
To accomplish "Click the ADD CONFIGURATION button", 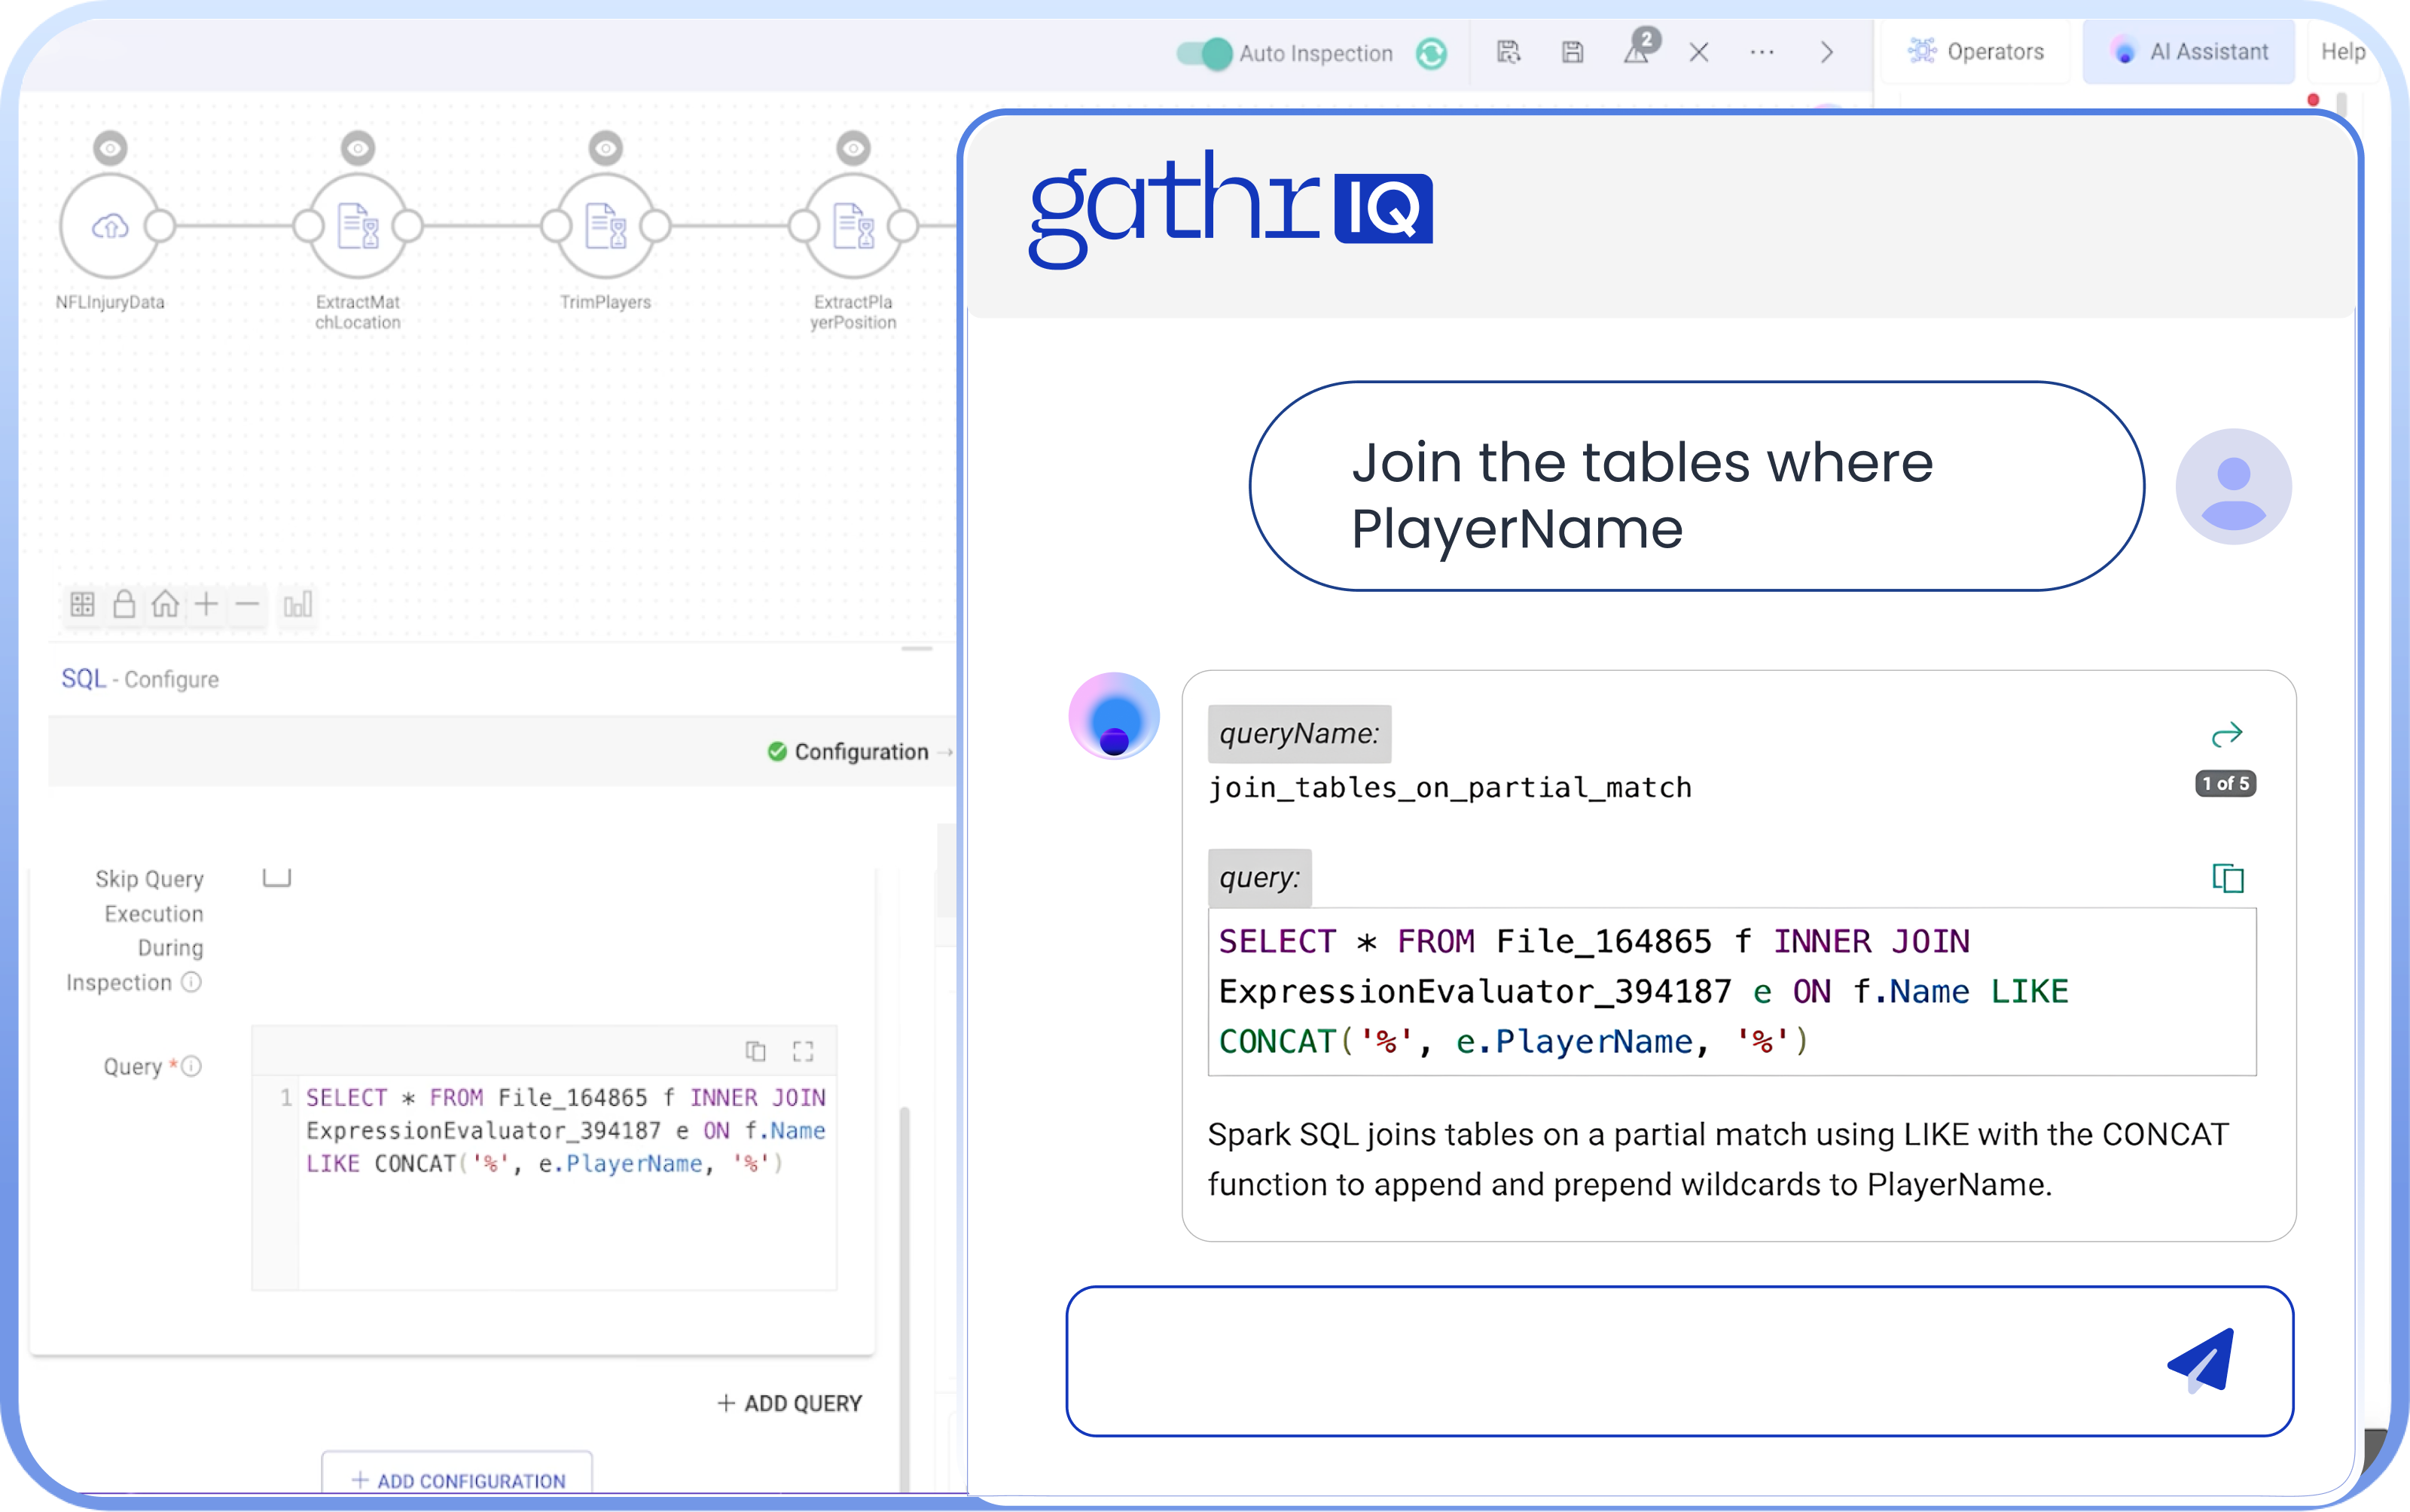I will (458, 1479).
